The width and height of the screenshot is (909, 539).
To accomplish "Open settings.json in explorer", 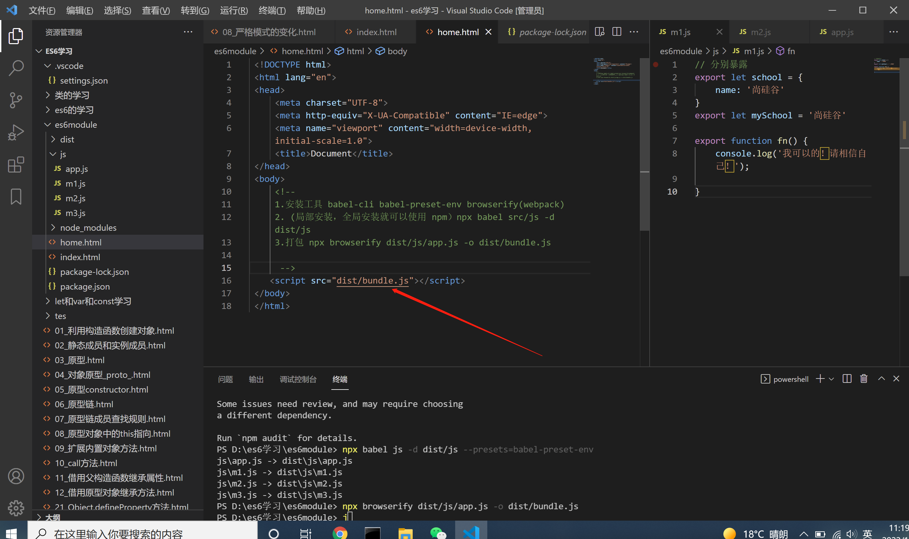I will (118, 81).
